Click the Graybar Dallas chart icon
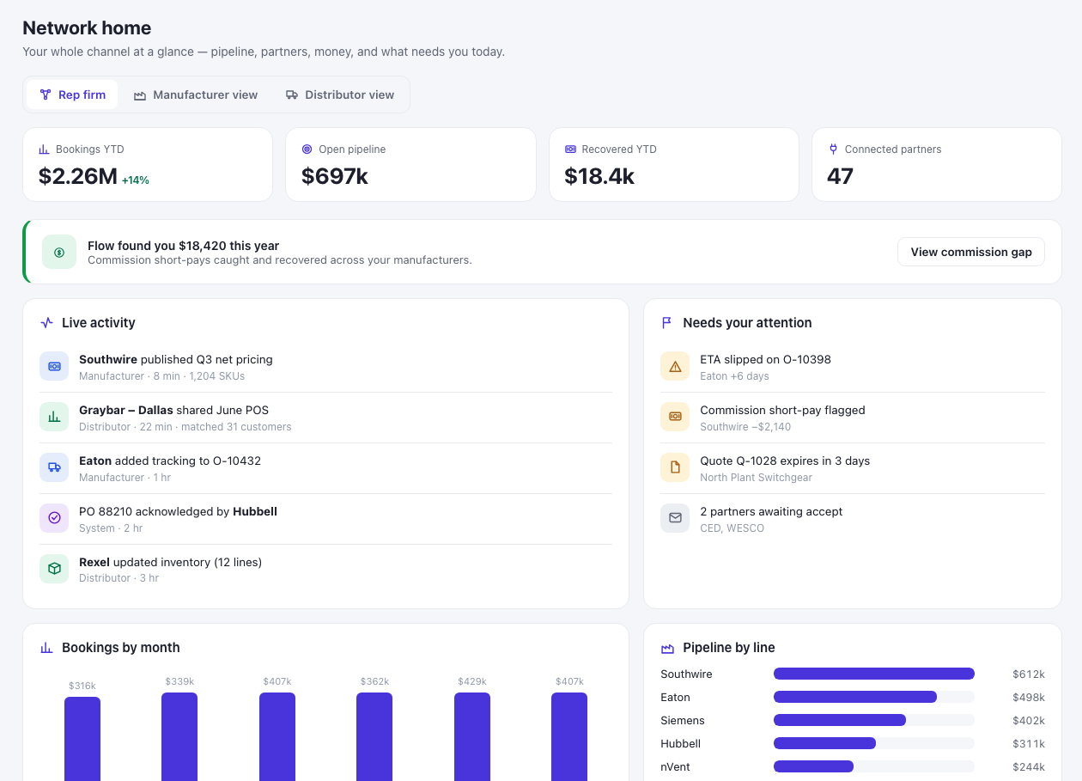 pyautogui.click(x=54, y=417)
